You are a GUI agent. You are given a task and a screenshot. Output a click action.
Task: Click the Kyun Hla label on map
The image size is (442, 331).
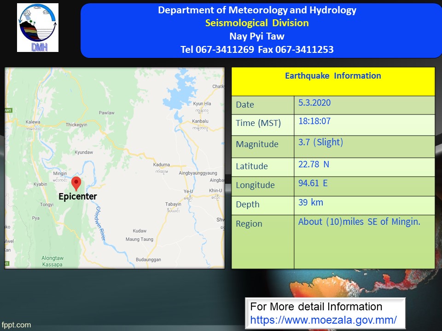tap(202, 103)
